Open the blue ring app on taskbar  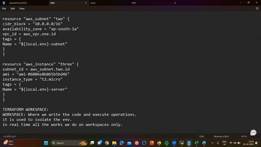point(144,143)
